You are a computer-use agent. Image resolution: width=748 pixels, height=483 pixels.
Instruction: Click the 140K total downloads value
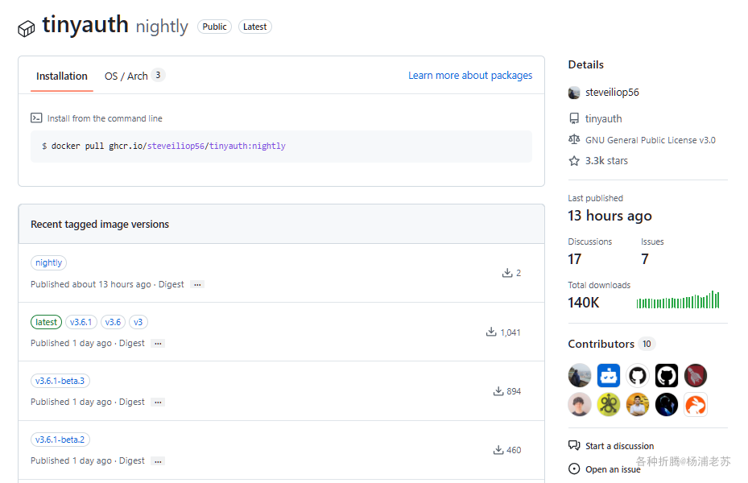click(x=584, y=303)
